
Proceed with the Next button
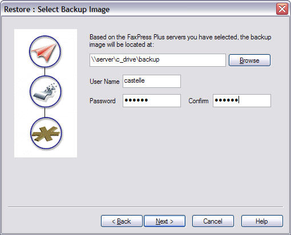pos(164,221)
